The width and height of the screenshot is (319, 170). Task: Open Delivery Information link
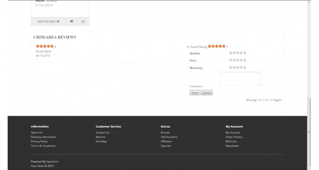click(44, 137)
